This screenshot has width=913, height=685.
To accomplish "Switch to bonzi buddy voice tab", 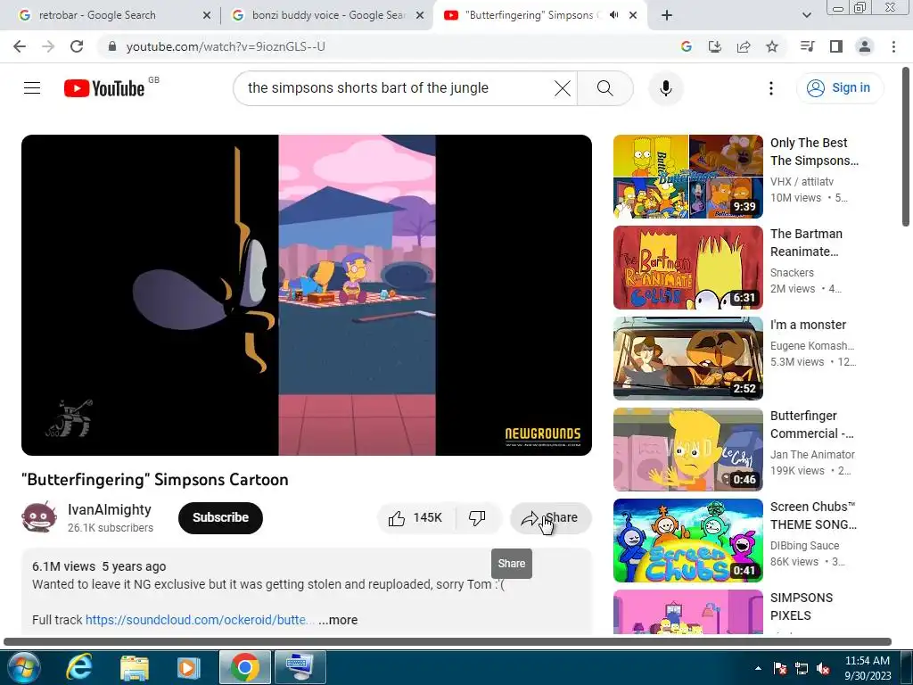I will tap(328, 15).
